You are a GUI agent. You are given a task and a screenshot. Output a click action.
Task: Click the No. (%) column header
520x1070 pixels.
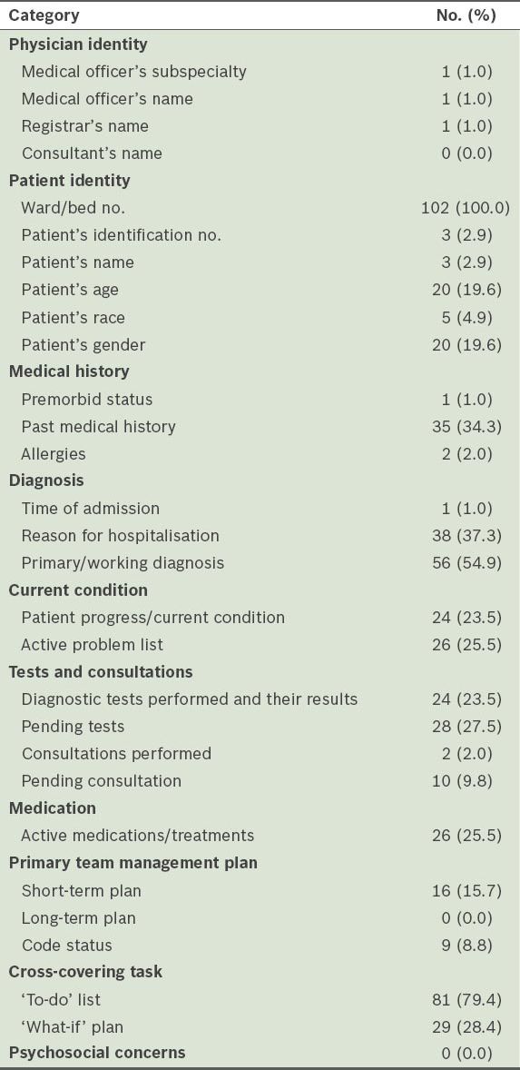point(466,15)
